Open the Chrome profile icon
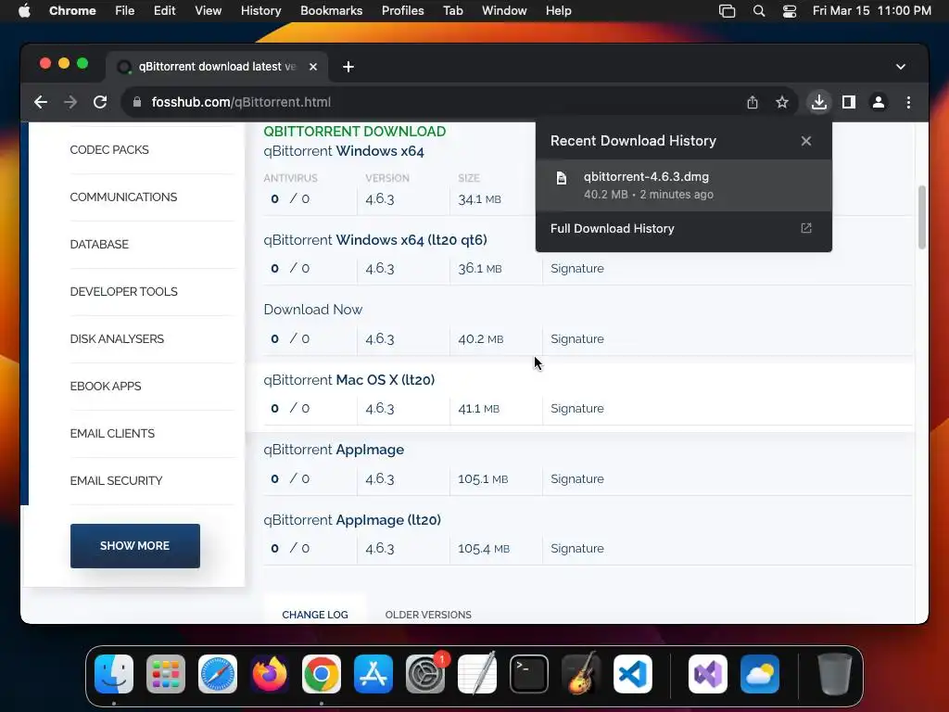This screenshot has height=712, width=949. coord(879,102)
